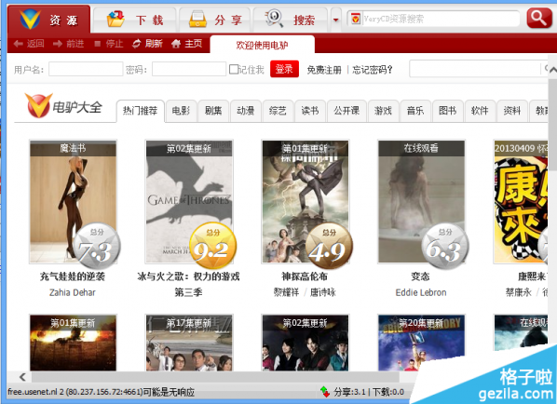Open the 免费注册 free register link
Viewport: 557px width, 404px height.
point(324,70)
